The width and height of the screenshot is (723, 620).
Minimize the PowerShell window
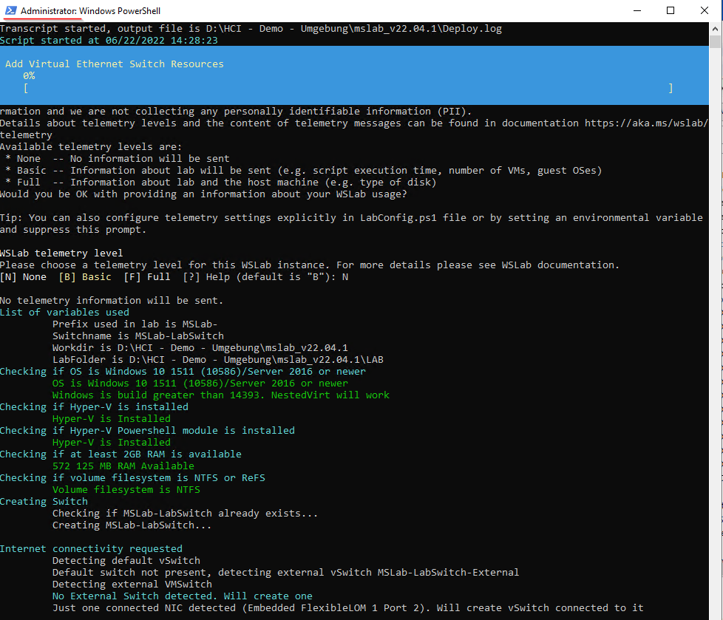637,10
